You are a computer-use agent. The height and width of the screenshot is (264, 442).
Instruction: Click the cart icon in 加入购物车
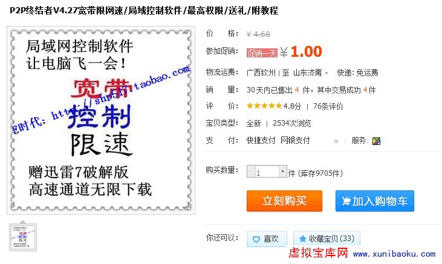[346, 201]
